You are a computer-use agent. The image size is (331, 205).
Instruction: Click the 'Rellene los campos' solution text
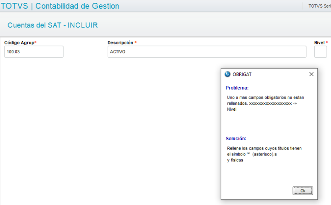(264, 154)
